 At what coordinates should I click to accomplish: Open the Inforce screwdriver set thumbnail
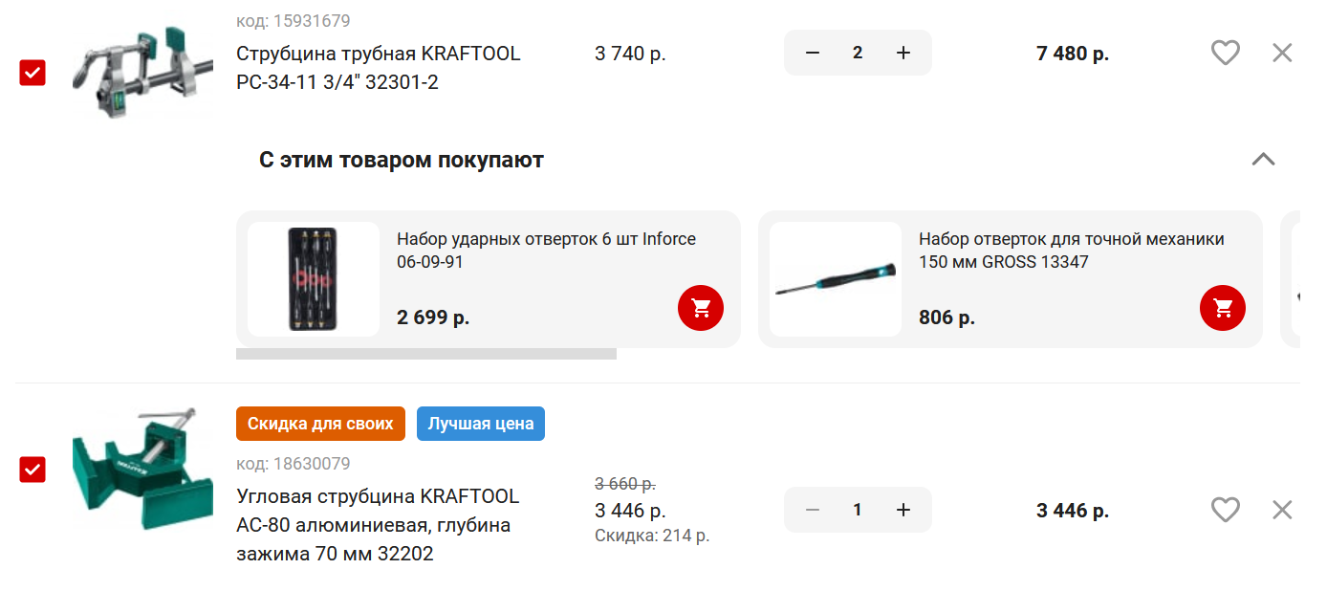click(314, 279)
